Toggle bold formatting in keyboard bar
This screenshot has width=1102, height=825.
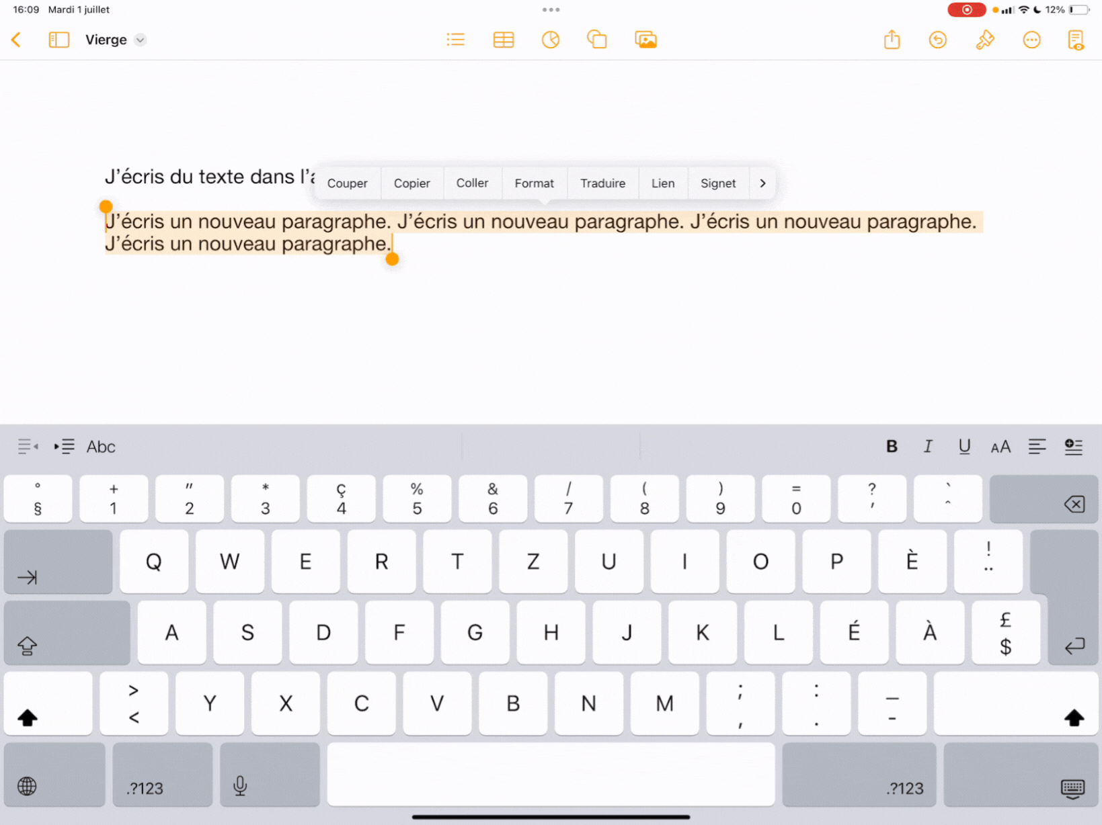point(892,447)
